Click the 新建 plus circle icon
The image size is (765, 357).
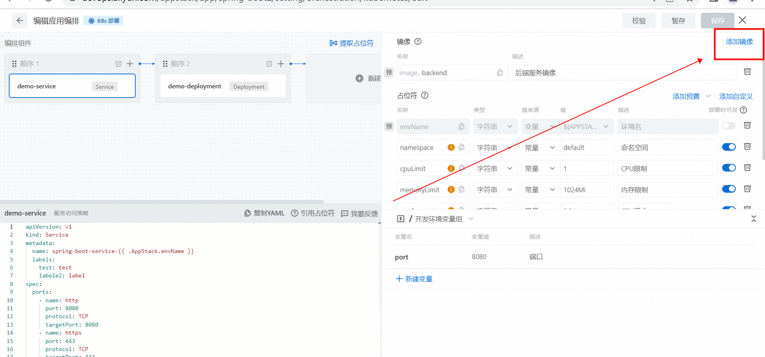click(x=359, y=78)
